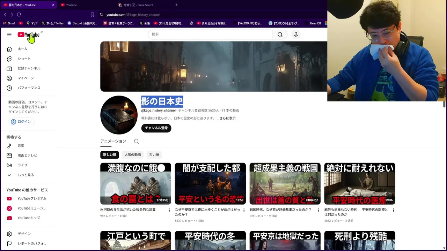Bookmark this page with bookmark icon
This screenshot has width=447, height=251.
pyautogui.click(x=92, y=15)
